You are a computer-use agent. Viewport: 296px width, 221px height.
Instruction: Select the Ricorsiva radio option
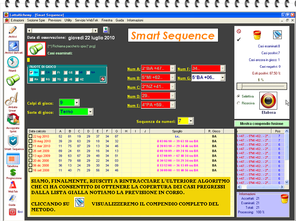tap(239, 103)
